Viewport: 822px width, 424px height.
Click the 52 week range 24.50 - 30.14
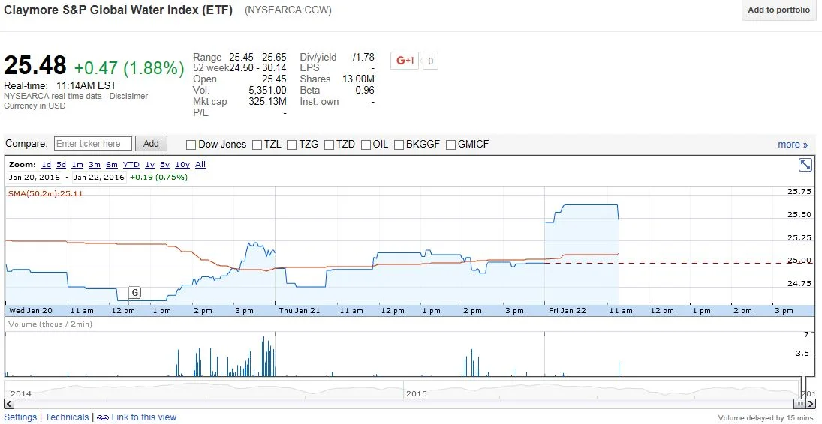[258, 68]
